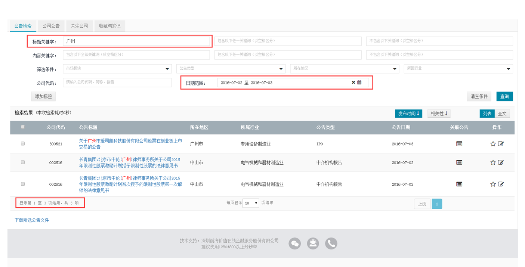The height and width of the screenshot is (267, 525).
Task: Open the 收藏与笔记 tab
Action: (110, 26)
